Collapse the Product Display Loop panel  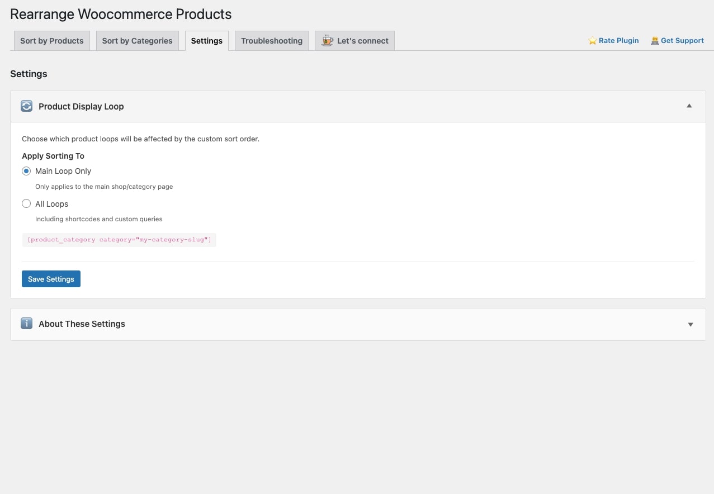pos(689,106)
